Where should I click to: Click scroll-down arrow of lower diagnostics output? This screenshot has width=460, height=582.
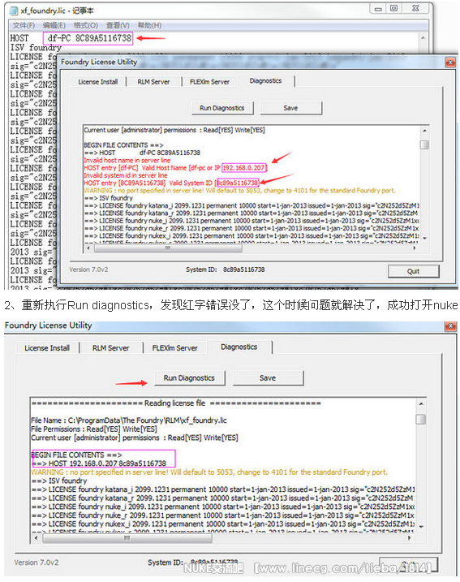pyautogui.click(x=421, y=526)
